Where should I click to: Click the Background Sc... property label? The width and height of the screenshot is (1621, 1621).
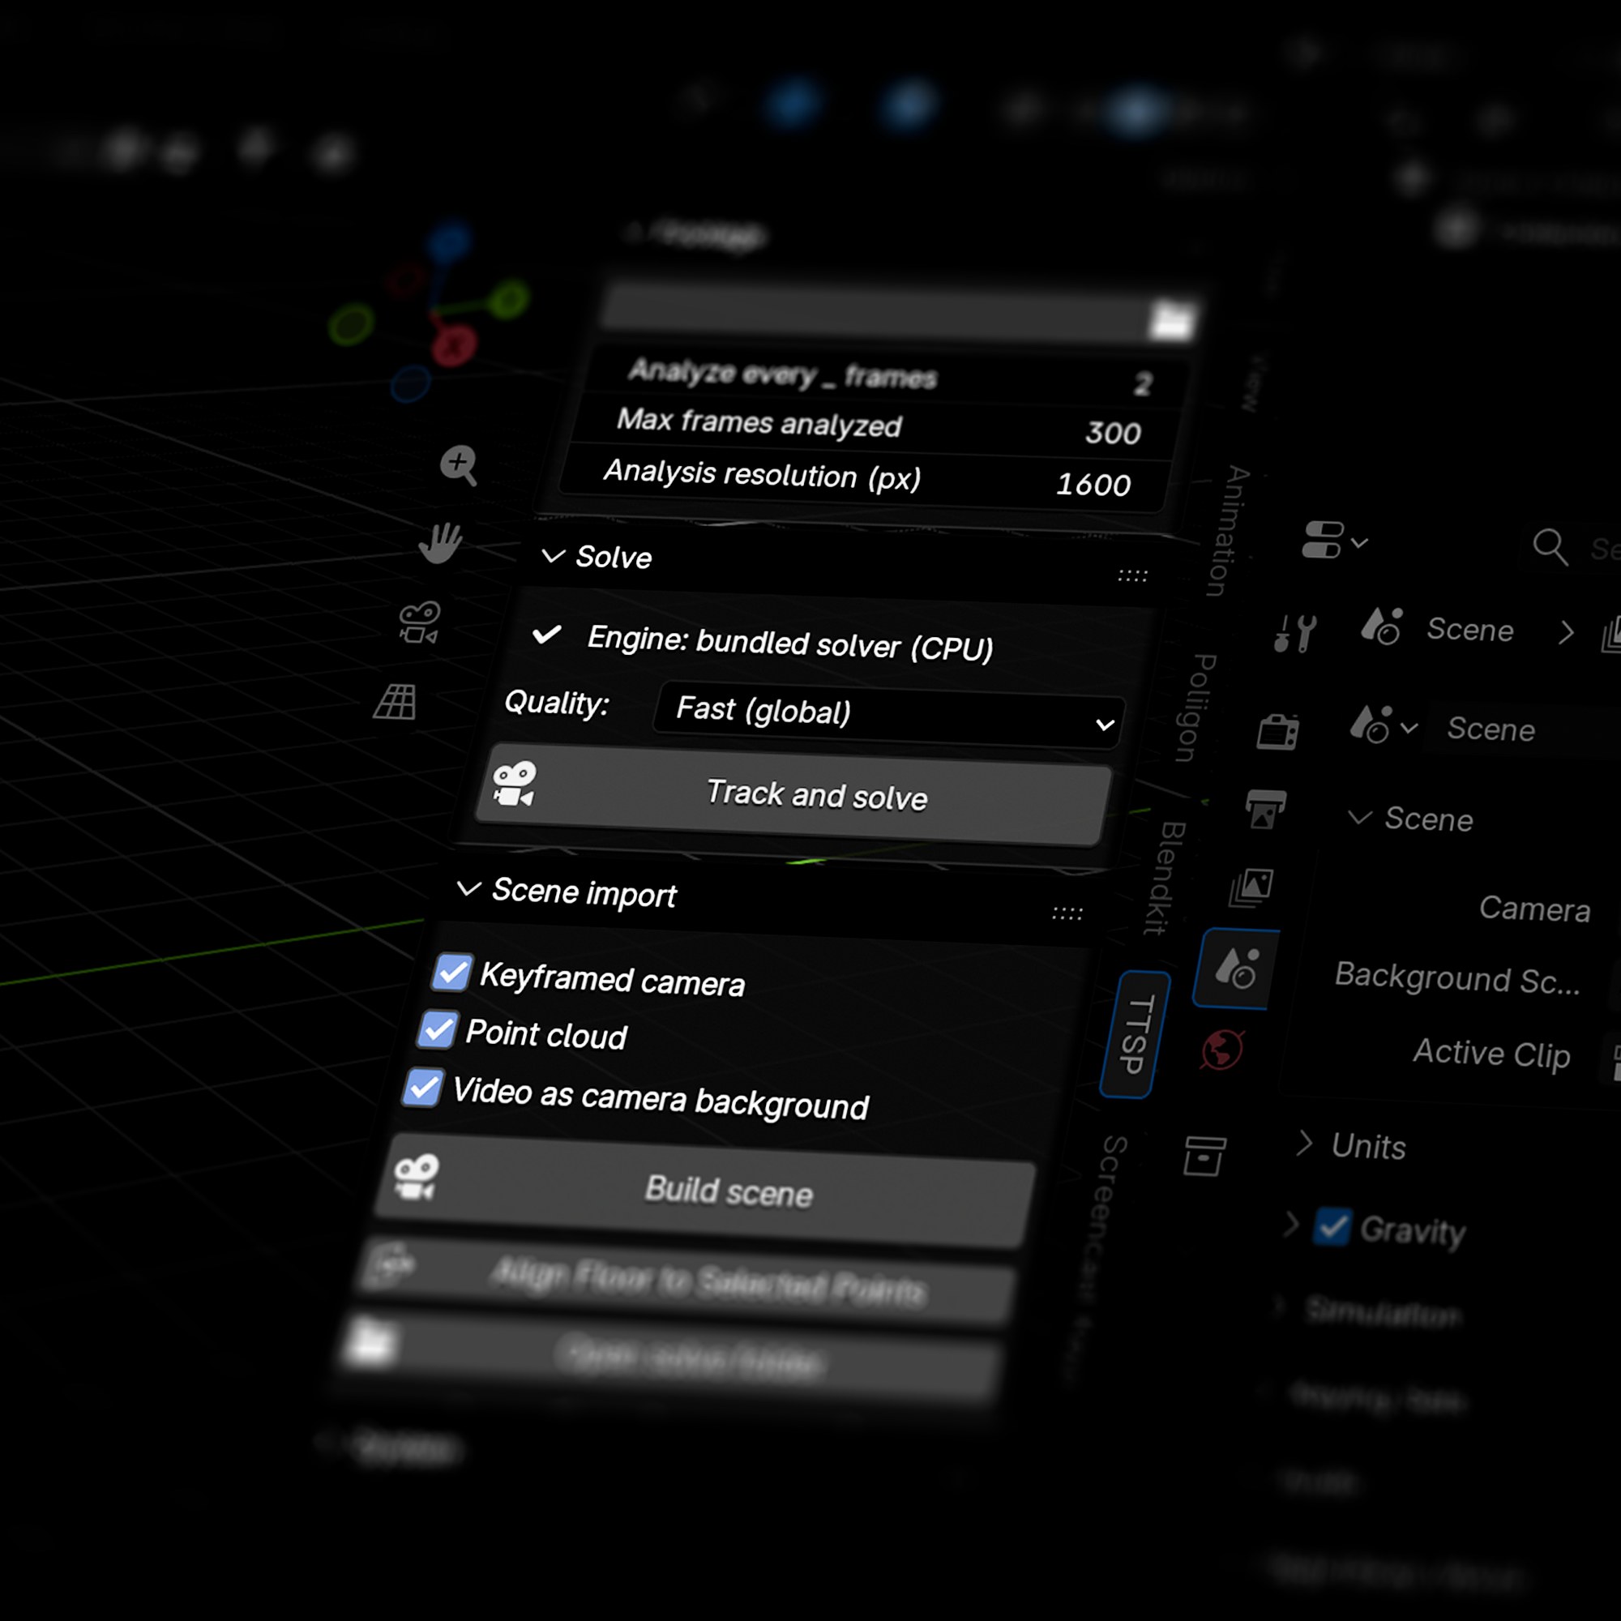tap(1457, 978)
